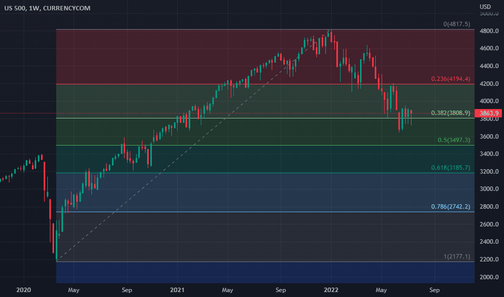Select the red 0.236 horizontal level line
Screen dimensions: 504x297
265,84
